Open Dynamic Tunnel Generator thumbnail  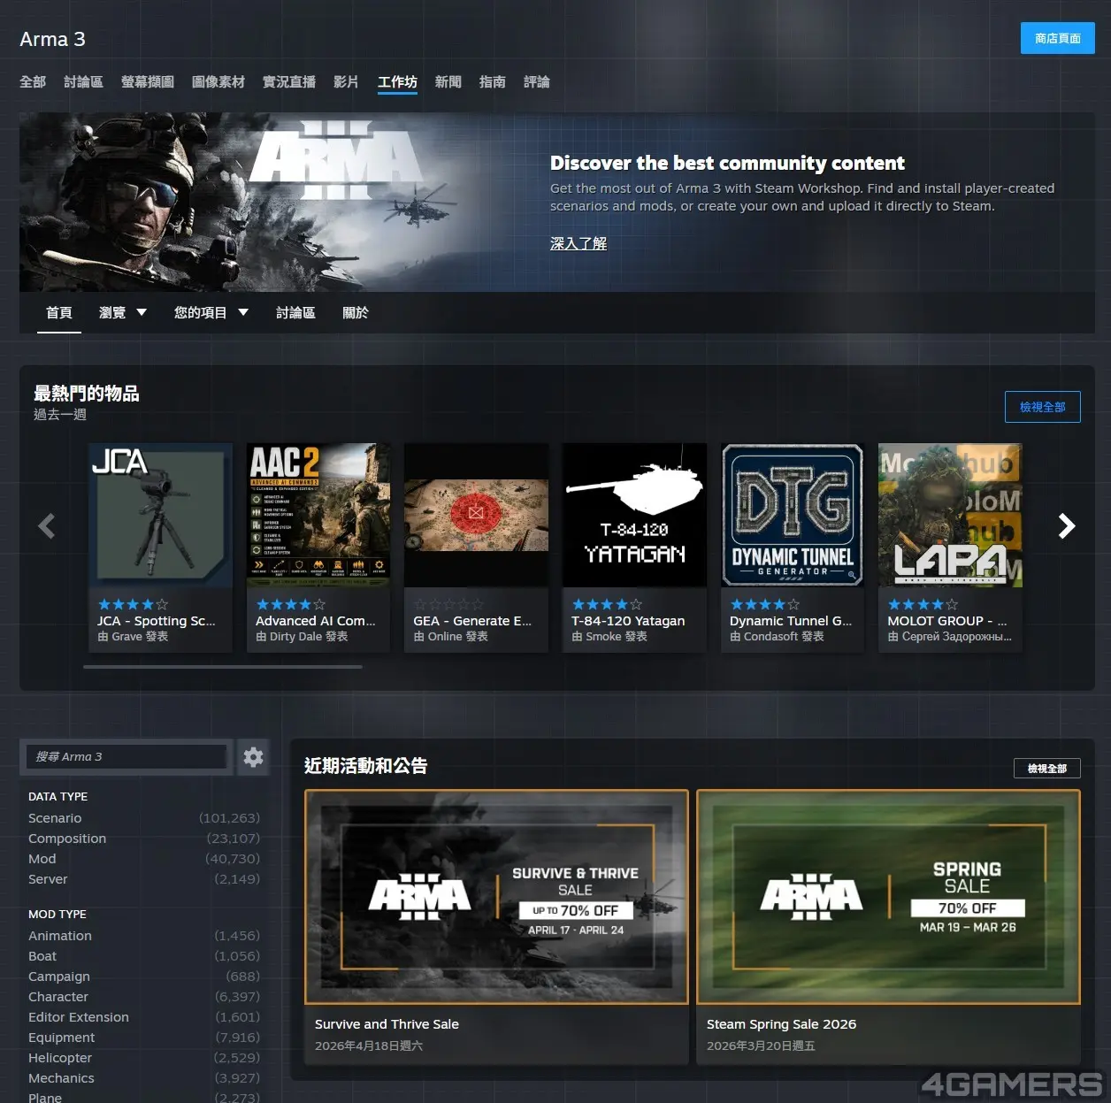point(793,515)
